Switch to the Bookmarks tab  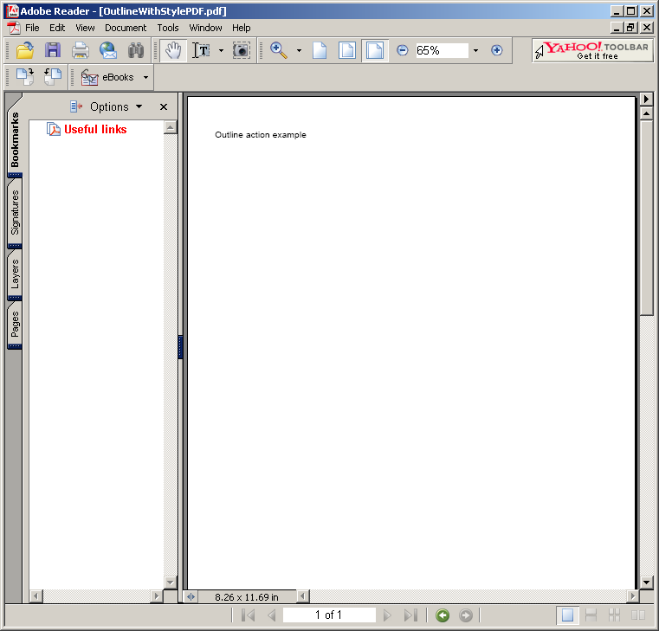[x=15, y=138]
